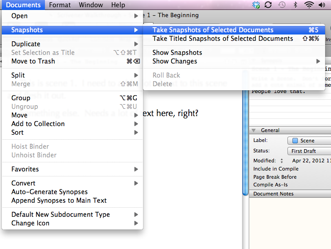The image size is (331, 249).
Task: Click the Wi-Fi icon in menu bar
Action: [x=309, y=5]
